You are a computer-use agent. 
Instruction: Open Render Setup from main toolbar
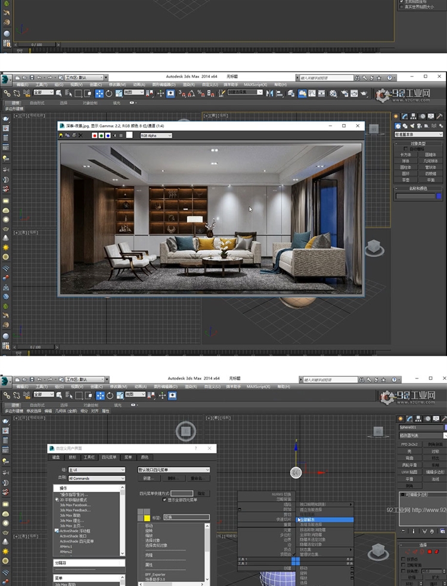point(344,93)
